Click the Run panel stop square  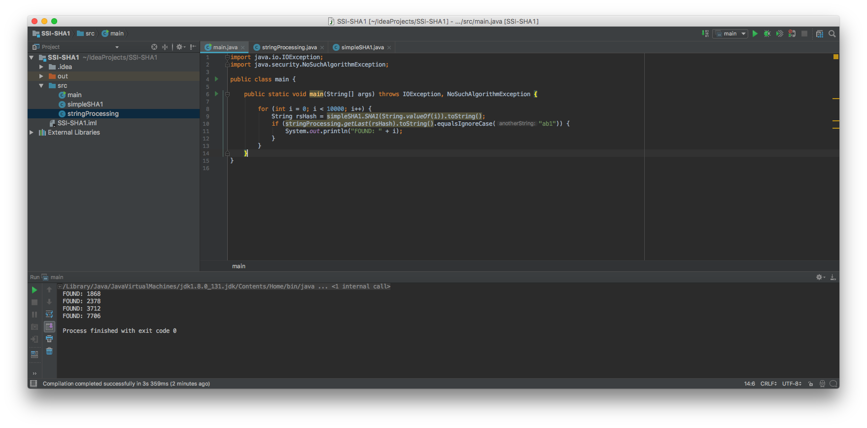click(35, 302)
